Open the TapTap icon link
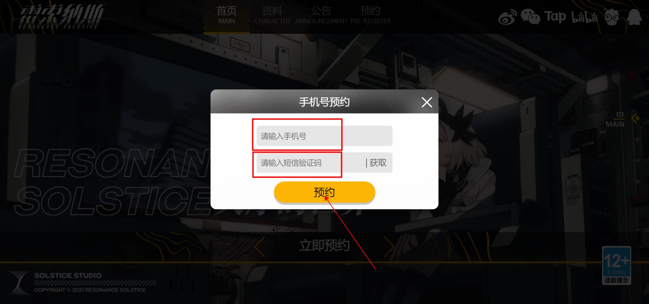Viewport: 649px width, 304px height. click(555, 17)
